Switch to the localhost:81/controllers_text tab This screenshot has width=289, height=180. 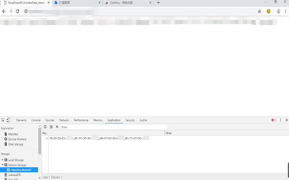tap(26, 3)
